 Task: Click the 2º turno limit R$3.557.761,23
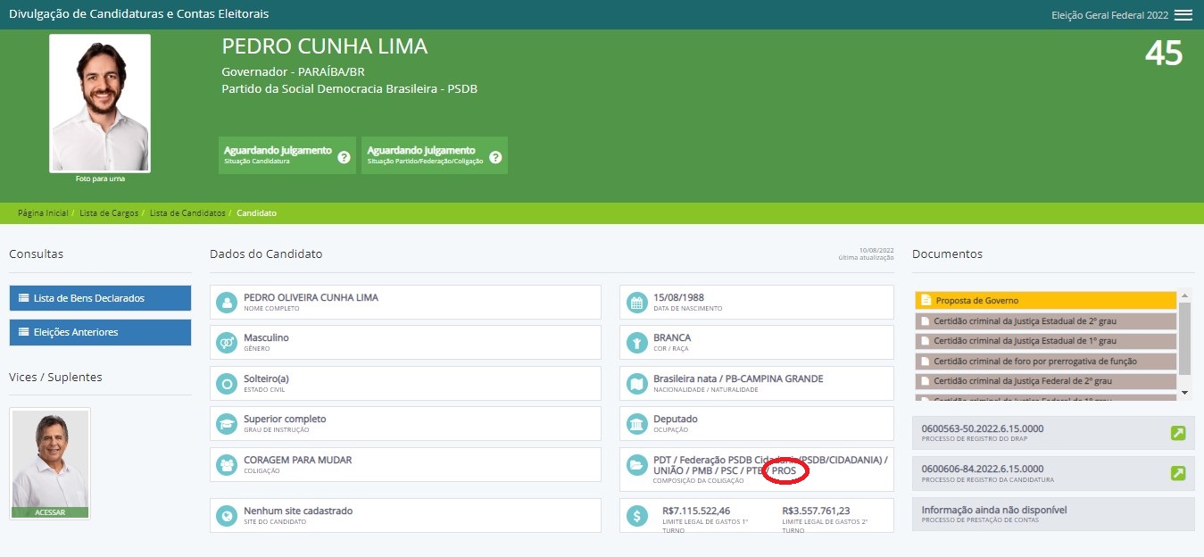tap(816, 511)
